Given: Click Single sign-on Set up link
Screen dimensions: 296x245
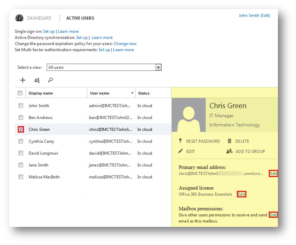Looking at the screenshot, I should coord(49,31).
